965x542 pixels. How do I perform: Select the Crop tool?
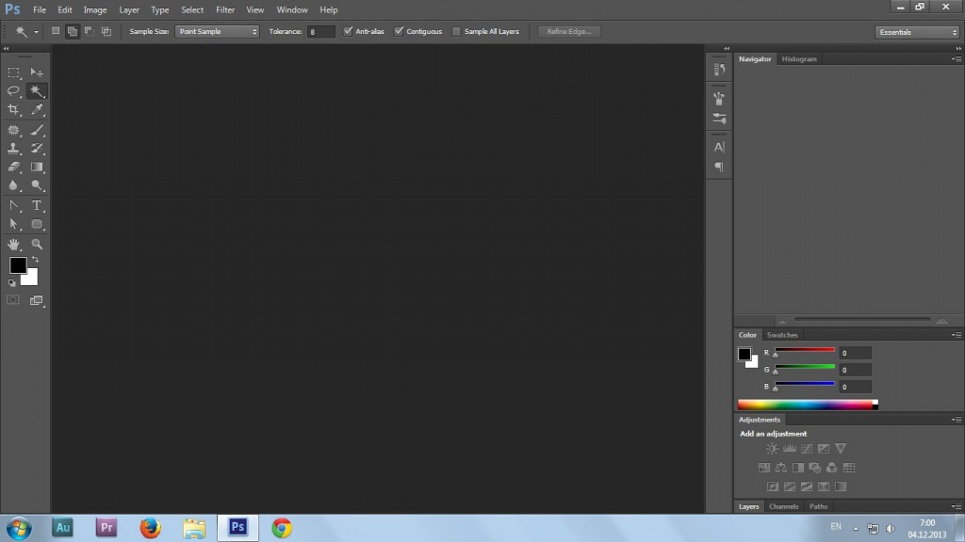pos(13,110)
